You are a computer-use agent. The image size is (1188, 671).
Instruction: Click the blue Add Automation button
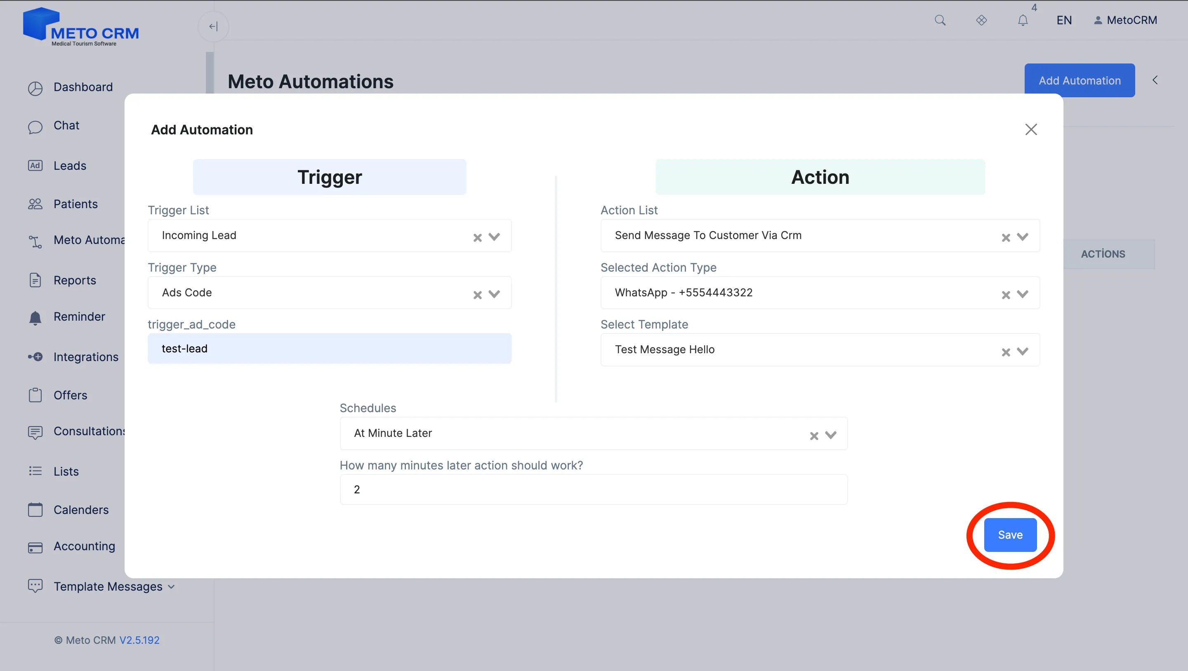click(x=1080, y=80)
